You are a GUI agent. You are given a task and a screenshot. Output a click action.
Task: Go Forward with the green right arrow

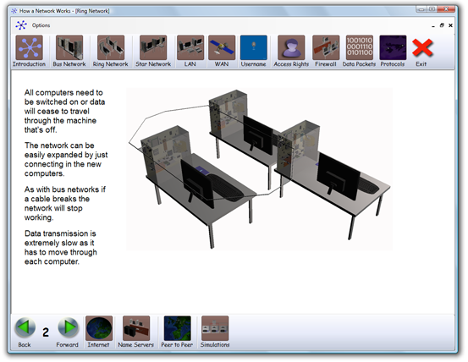click(x=69, y=328)
